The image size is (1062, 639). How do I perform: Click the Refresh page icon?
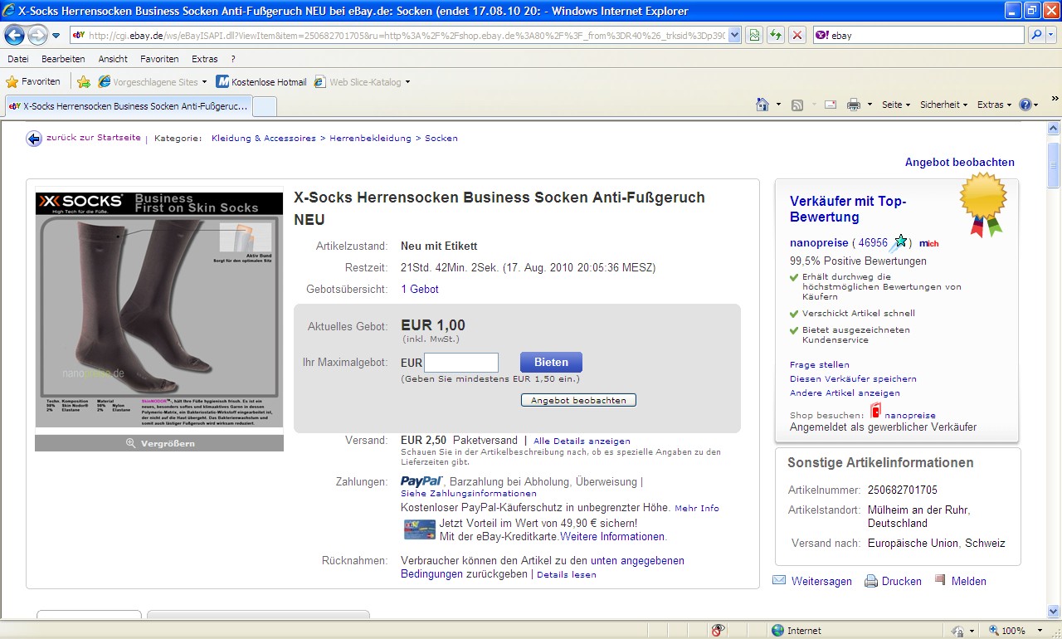click(x=775, y=36)
